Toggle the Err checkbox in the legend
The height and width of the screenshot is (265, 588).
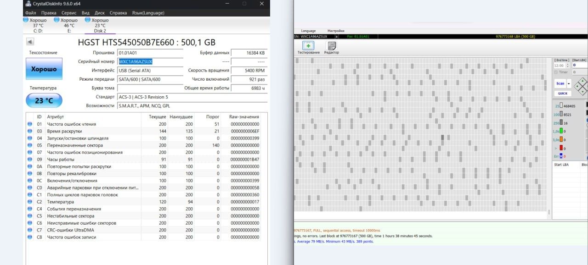click(561, 156)
